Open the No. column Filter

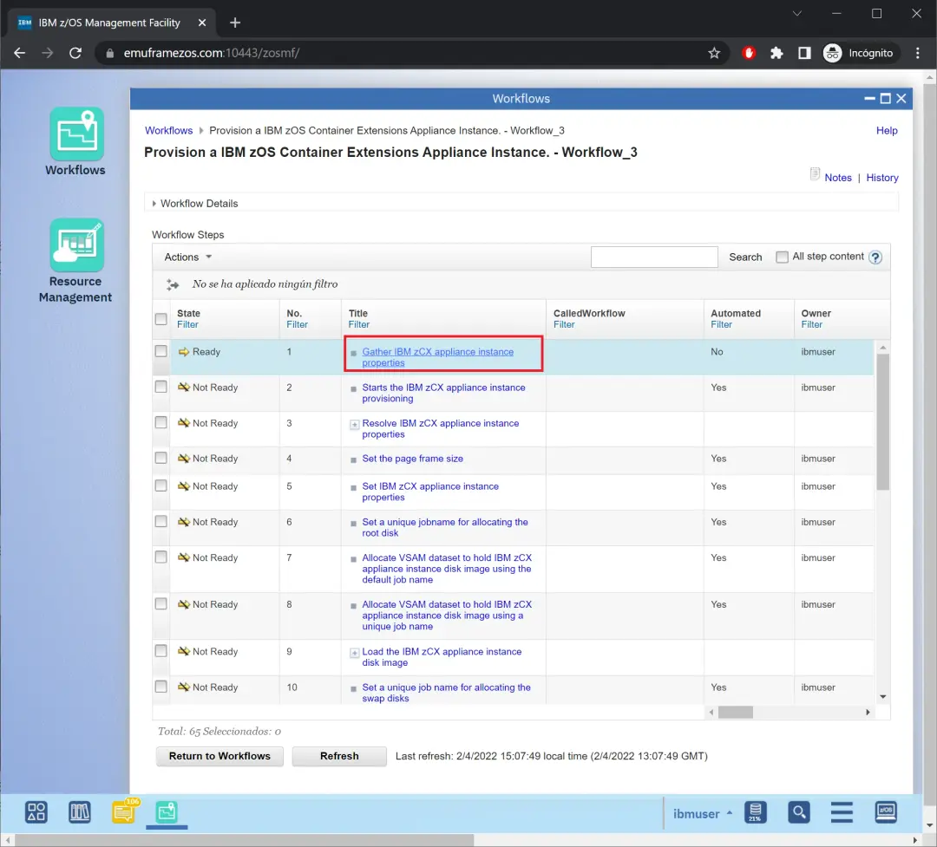coord(297,324)
